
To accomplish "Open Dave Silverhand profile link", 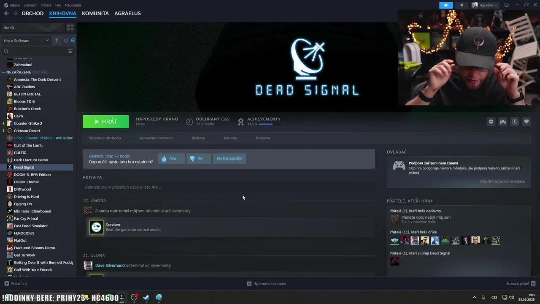I will (110, 266).
